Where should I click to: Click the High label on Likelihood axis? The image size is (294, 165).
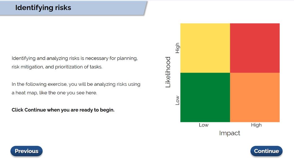[x=177, y=48]
